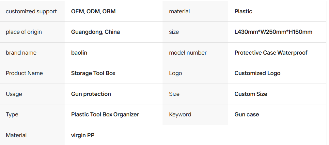The height and width of the screenshot is (145, 329).
Task: Click the 'Plastic Tool Box Organizer' value
Action: (105, 114)
